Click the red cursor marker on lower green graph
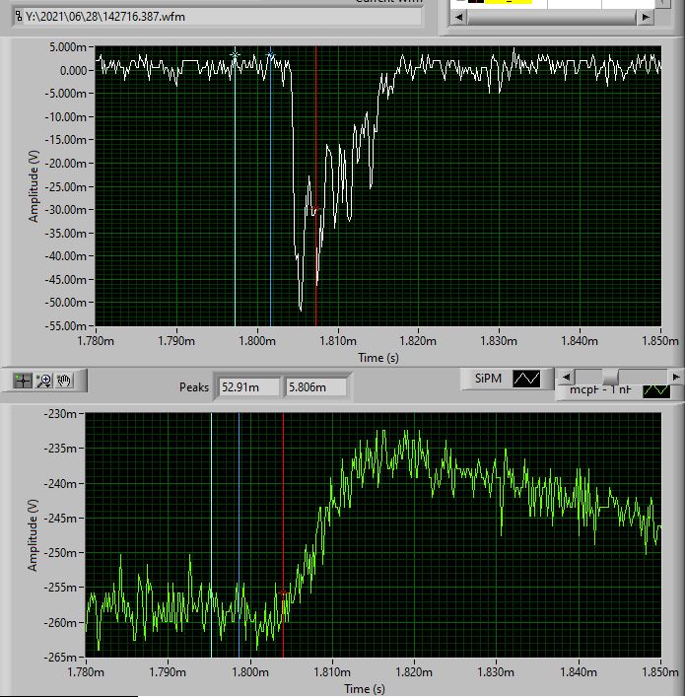685x697 pixels. point(283,593)
